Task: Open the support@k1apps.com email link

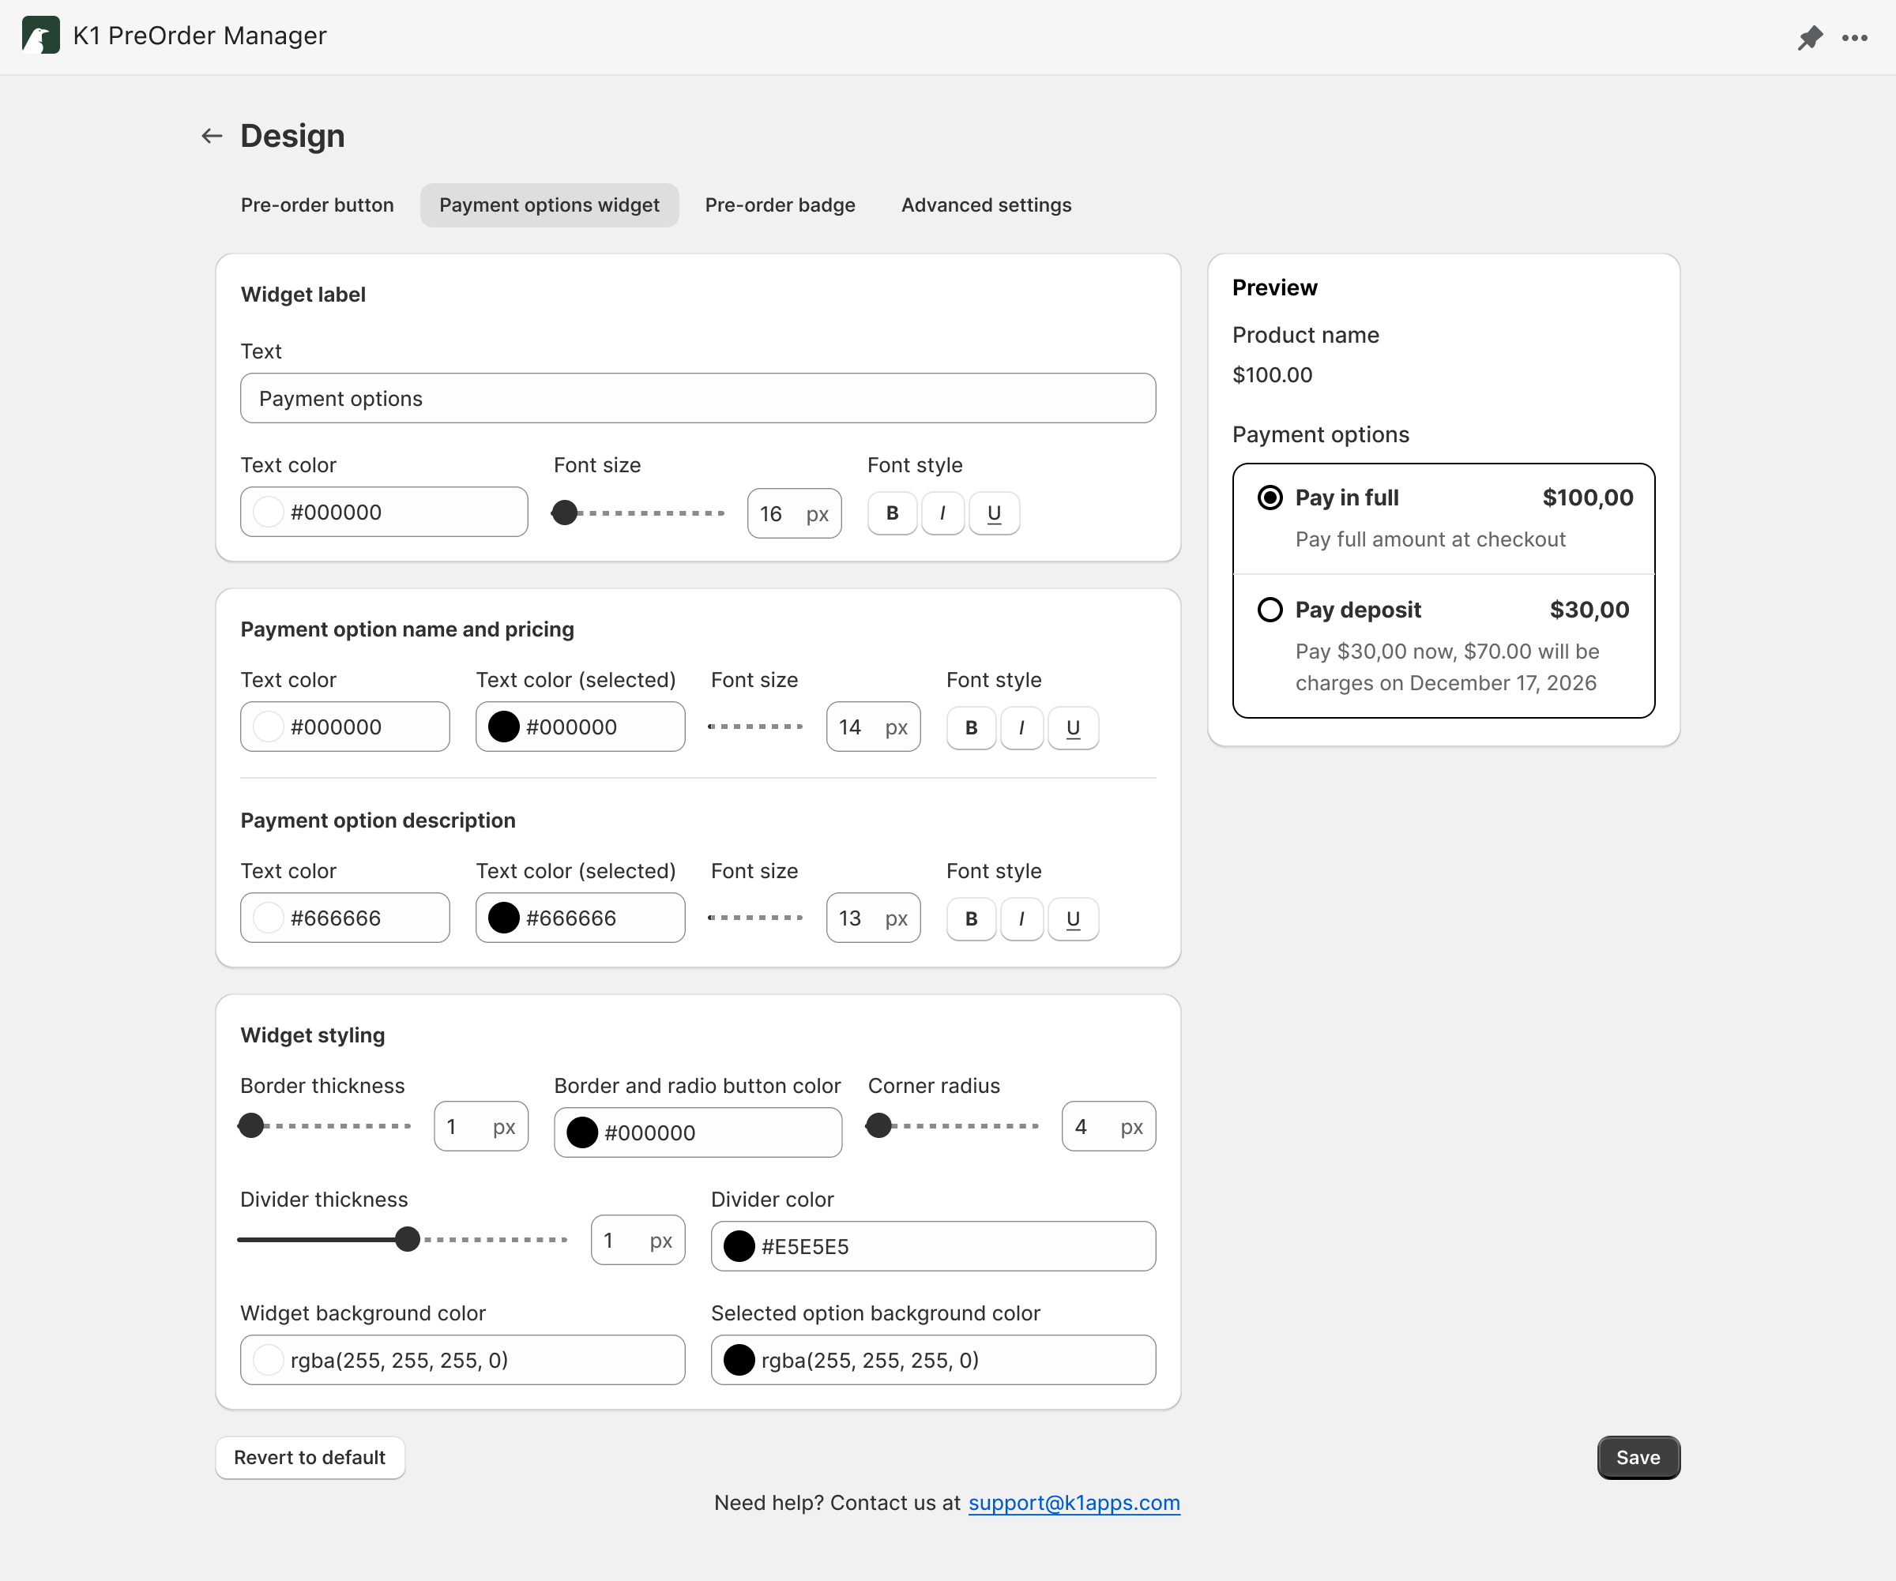Action: [x=1074, y=1503]
